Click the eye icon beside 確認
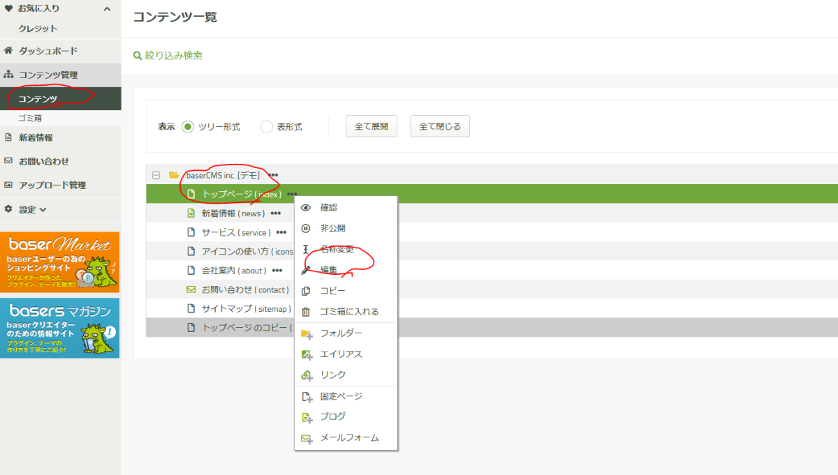The height and width of the screenshot is (475, 838). (305, 208)
